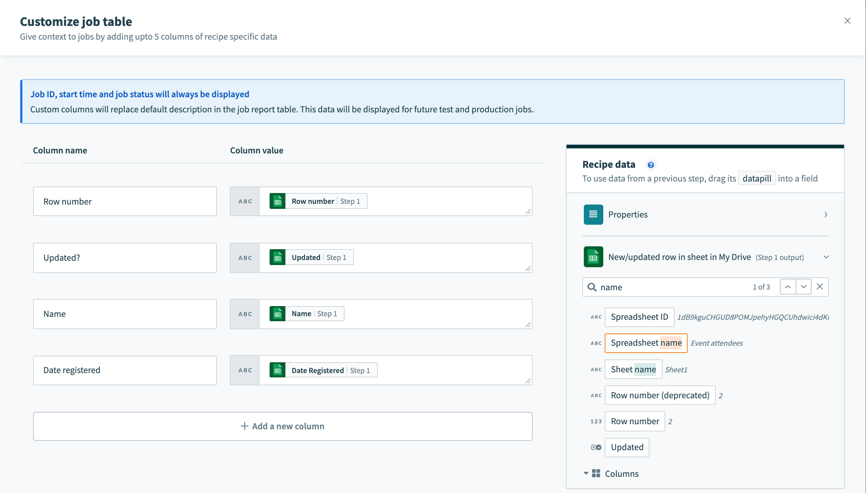Click the Google Sheets icon in Row number field
Viewport: 866px width, 493px height.
(x=278, y=201)
